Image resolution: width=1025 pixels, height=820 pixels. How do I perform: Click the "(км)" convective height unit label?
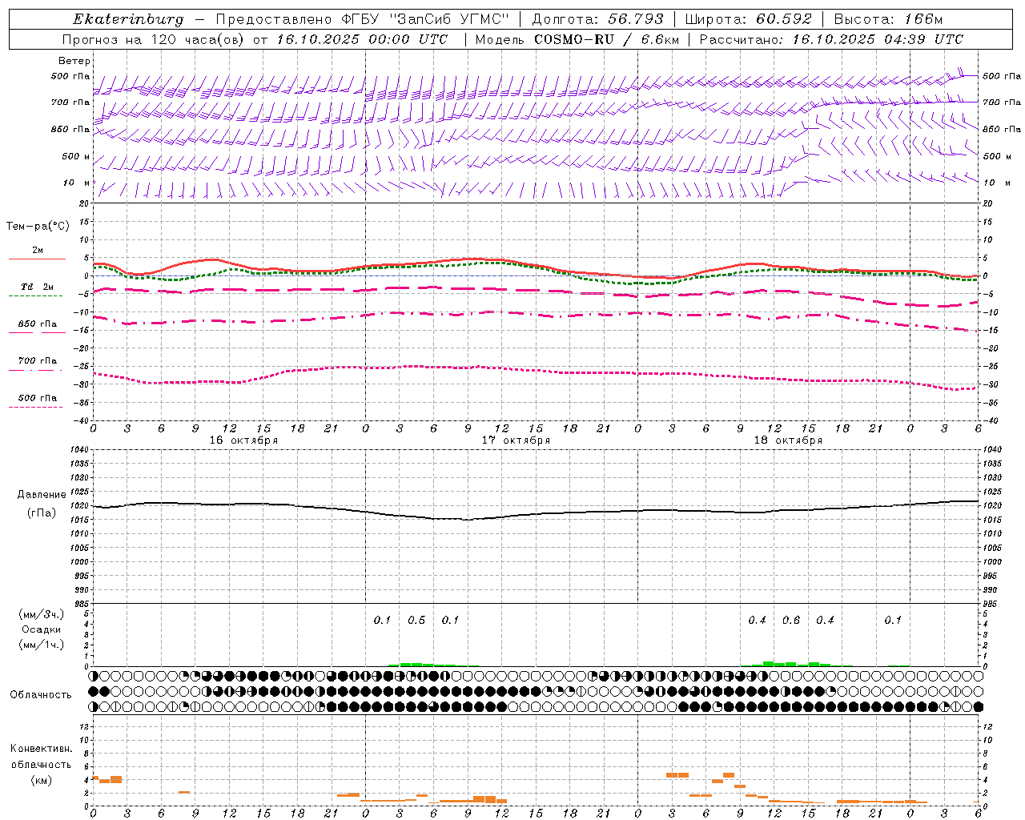[42, 780]
